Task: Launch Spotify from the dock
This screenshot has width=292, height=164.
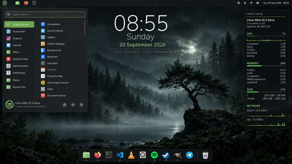Action: click(x=154, y=155)
